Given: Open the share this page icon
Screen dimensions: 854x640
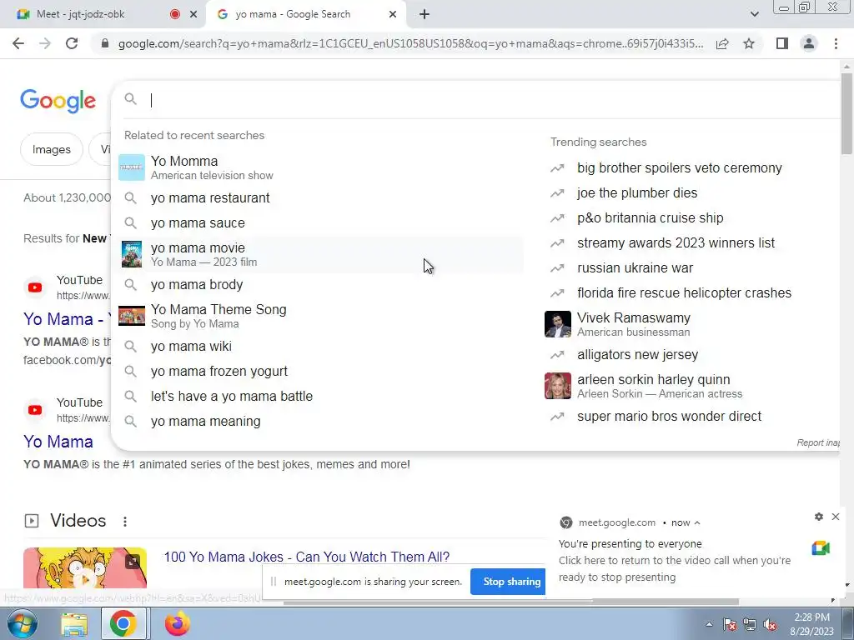Looking at the screenshot, I should tap(722, 43).
